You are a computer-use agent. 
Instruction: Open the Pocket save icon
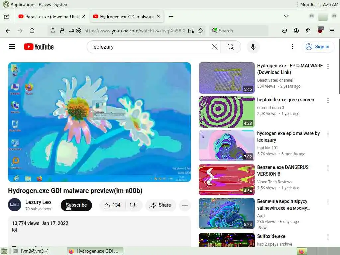[x=284, y=31]
